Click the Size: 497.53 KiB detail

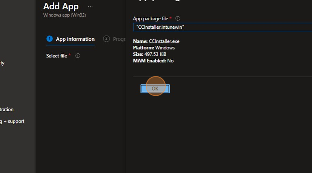pos(149,54)
